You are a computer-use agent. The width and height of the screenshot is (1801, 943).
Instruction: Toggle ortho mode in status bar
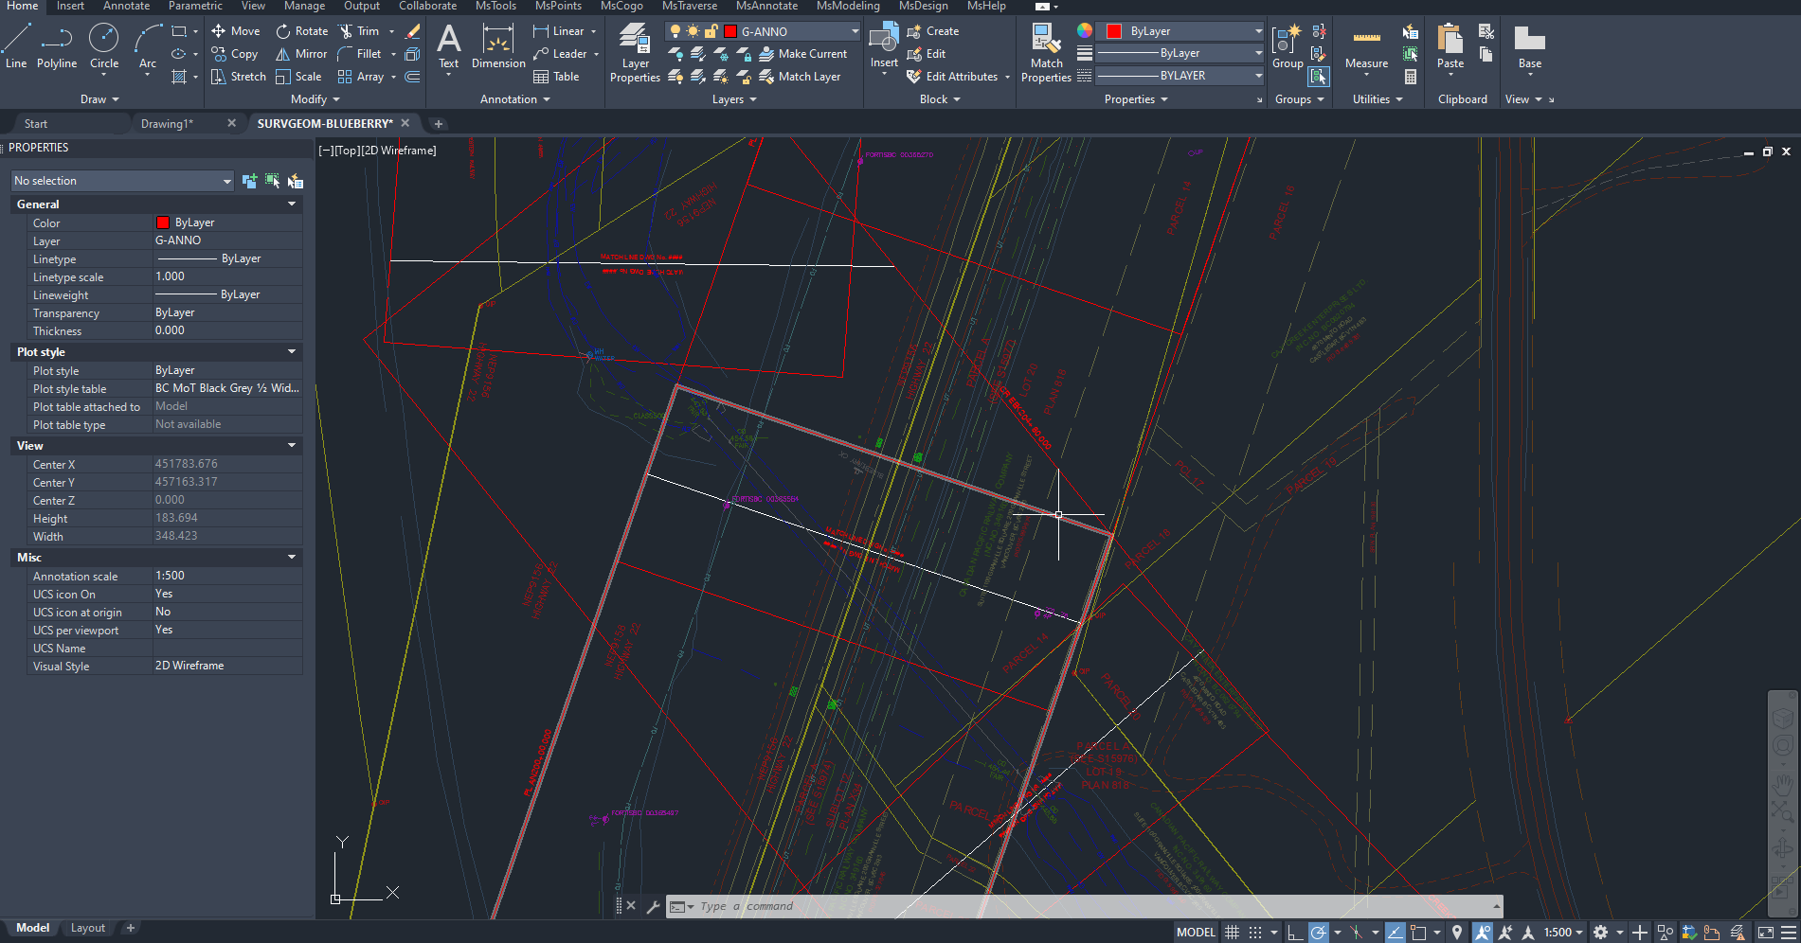[x=1294, y=933]
